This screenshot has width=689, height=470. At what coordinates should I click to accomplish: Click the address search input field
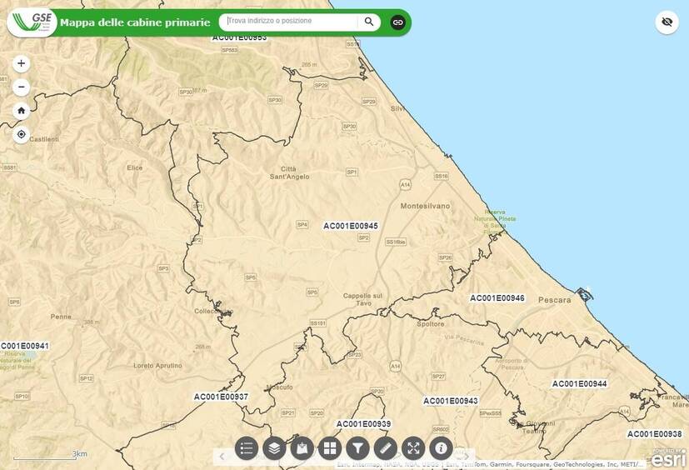pyautogui.click(x=292, y=22)
